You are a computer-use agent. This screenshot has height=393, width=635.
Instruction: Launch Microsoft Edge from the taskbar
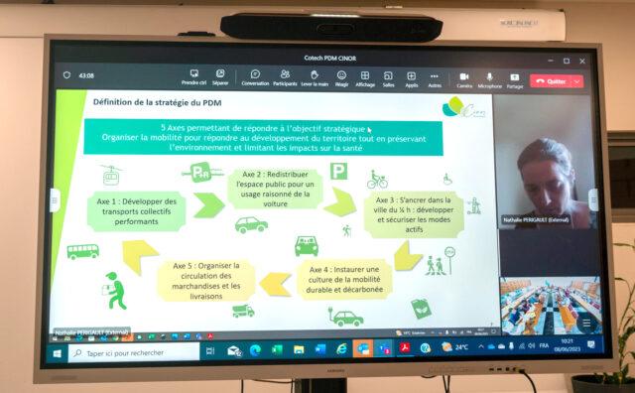point(255,350)
